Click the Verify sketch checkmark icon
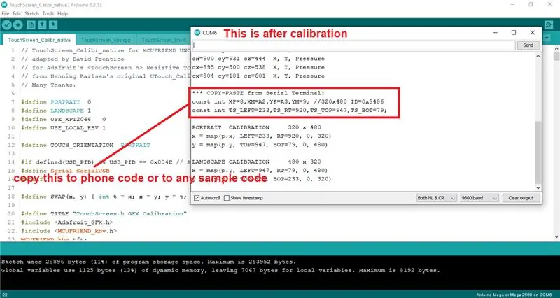The width and height of the screenshot is (560, 298). [7, 25]
